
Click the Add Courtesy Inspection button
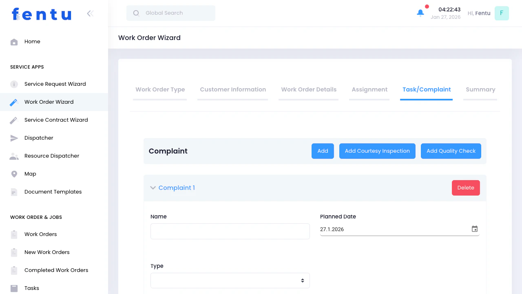377,151
